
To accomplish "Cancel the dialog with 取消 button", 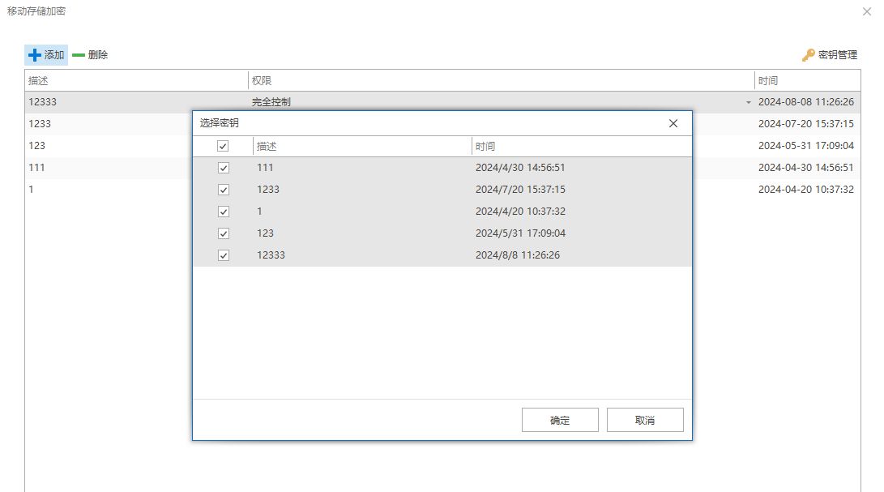I will click(x=645, y=420).
